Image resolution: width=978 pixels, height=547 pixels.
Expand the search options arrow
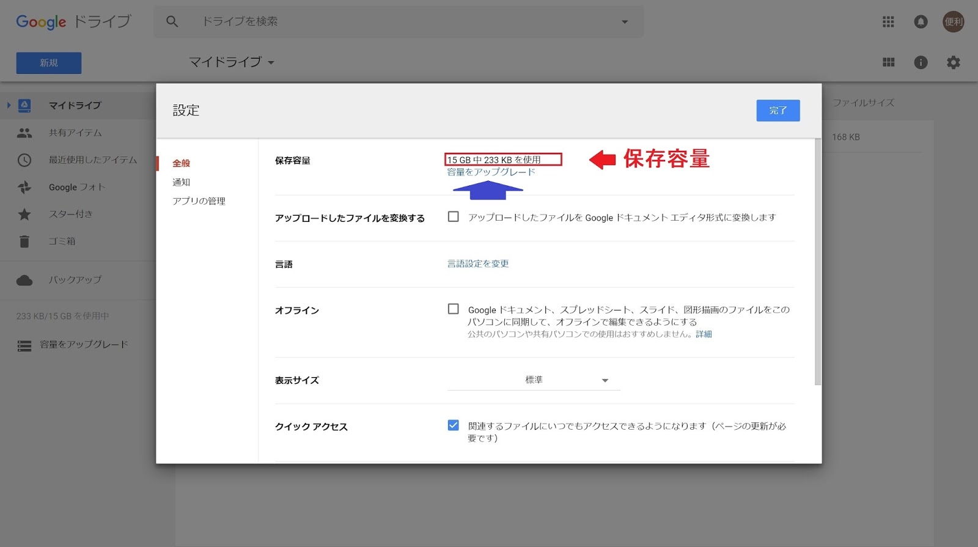coord(625,22)
